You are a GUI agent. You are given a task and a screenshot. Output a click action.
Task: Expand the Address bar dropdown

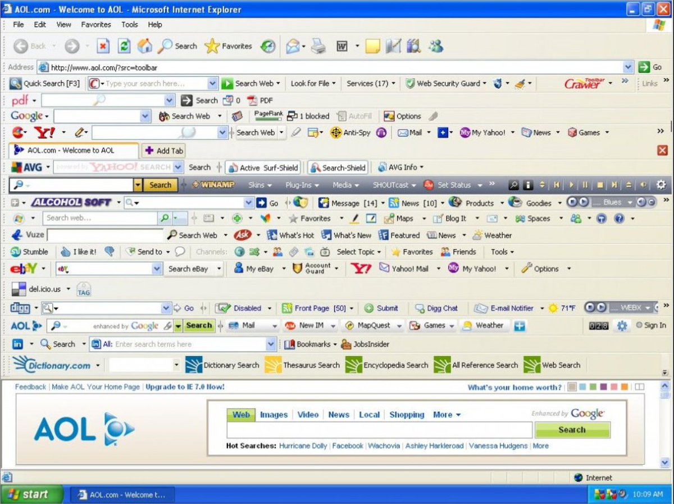tap(629, 67)
